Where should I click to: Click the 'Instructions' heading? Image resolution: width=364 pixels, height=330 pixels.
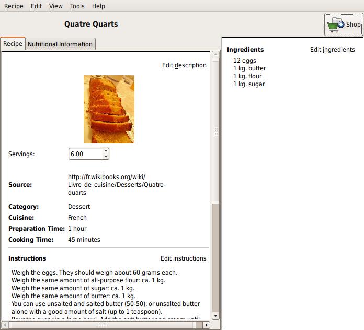coord(27,258)
